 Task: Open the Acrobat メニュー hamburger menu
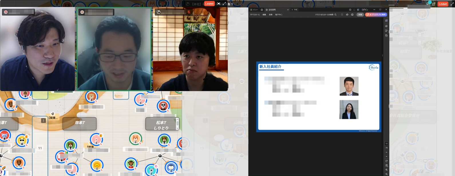pyautogui.click(x=254, y=10)
